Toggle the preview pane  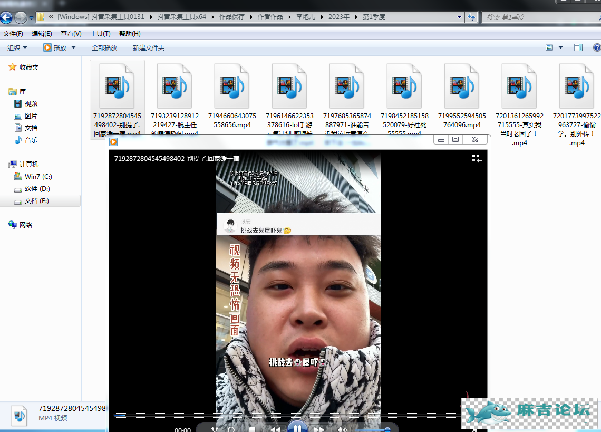pyautogui.click(x=578, y=47)
